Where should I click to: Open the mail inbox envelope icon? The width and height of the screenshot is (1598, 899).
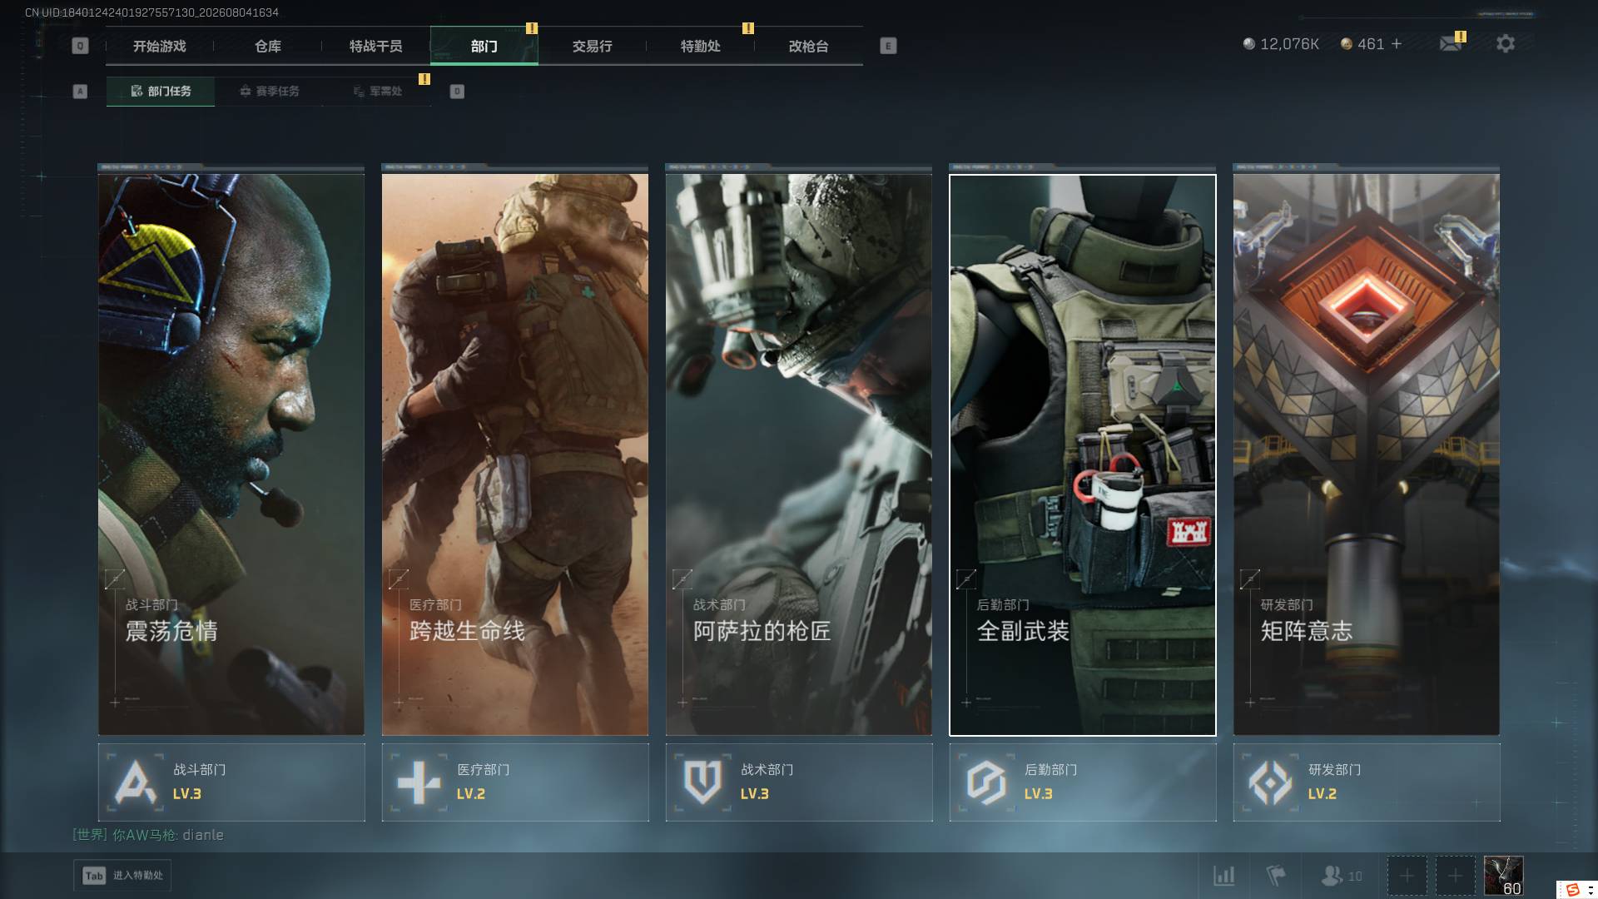(1451, 44)
